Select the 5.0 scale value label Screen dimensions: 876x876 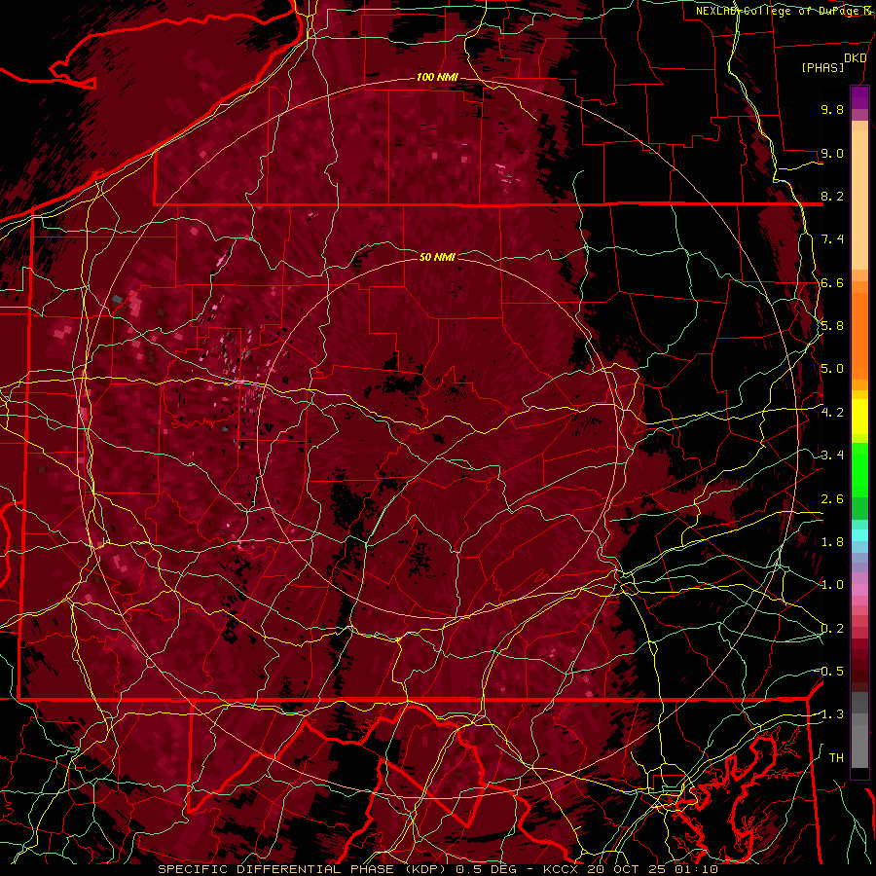click(x=832, y=369)
